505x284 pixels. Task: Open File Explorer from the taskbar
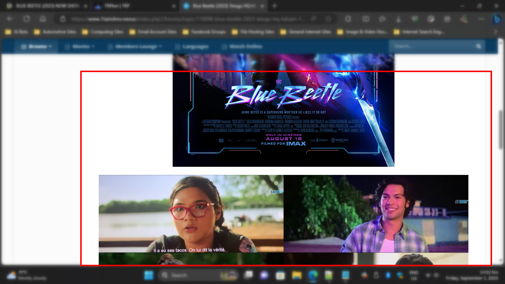[x=297, y=275]
